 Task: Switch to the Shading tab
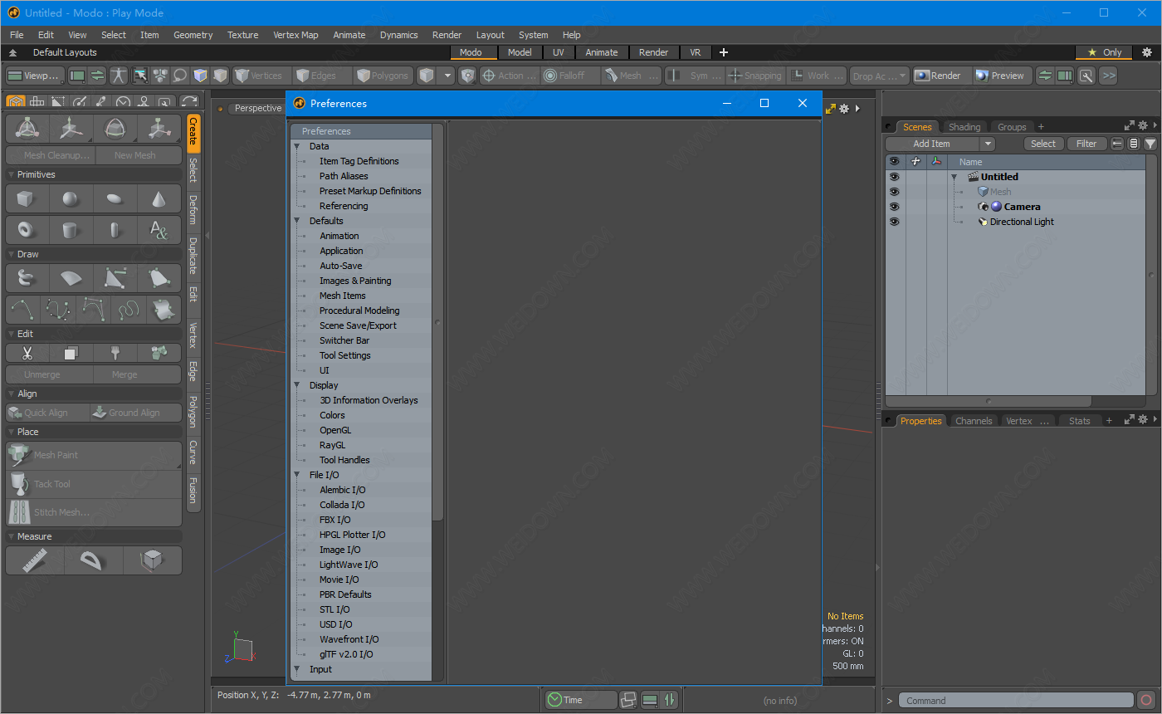pos(964,127)
